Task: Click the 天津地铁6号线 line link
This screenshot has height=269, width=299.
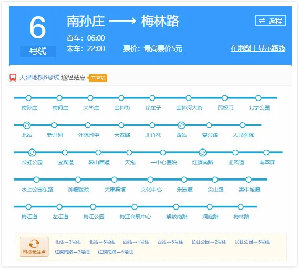Action: point(39,77)
